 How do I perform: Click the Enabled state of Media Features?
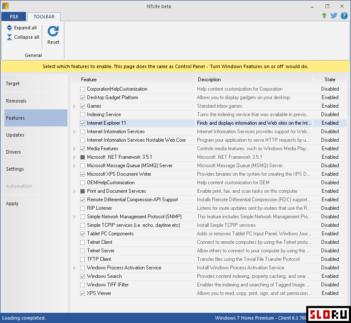click(x=330, y=149)
